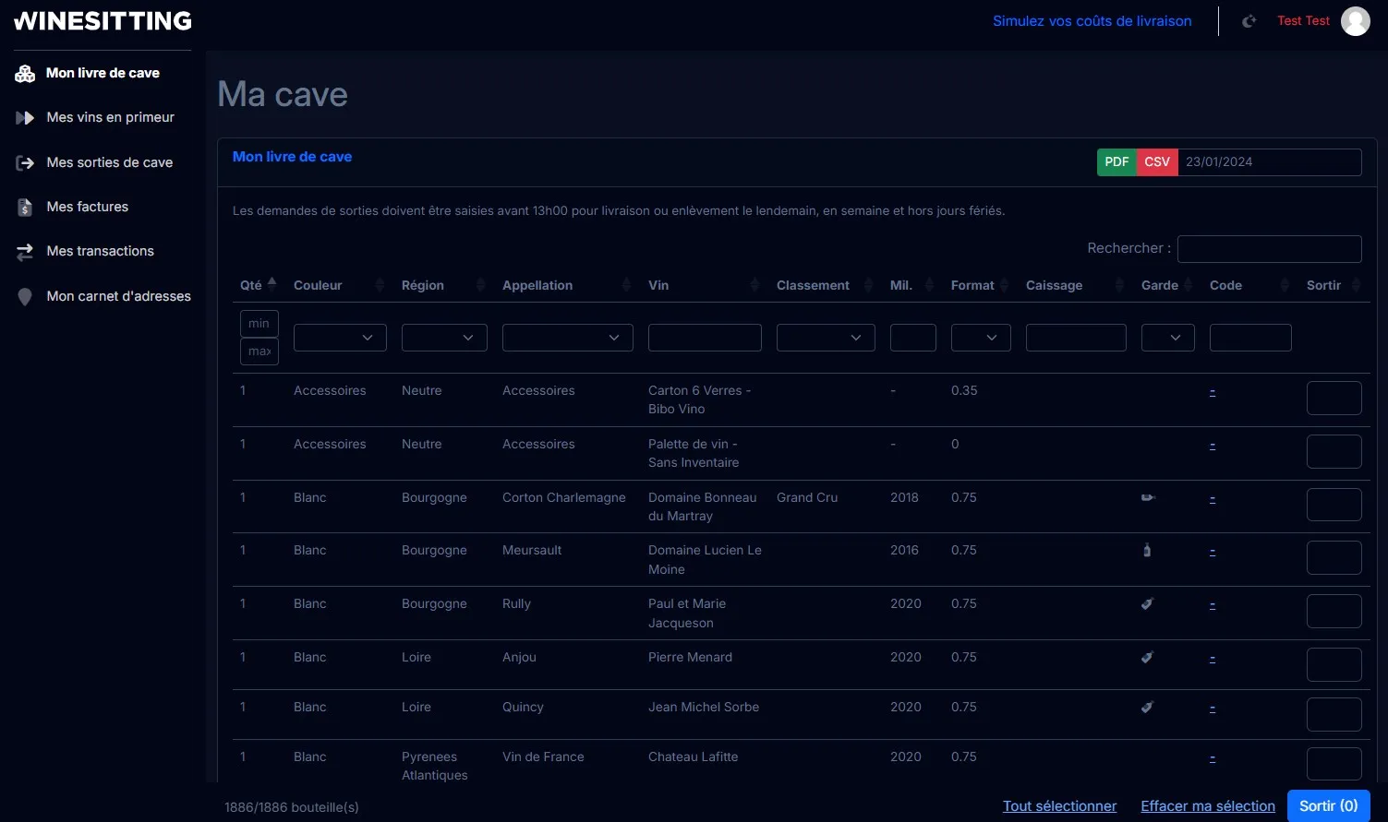
Task: Focus the Rechercher search field
Action: coord(1269,249)
